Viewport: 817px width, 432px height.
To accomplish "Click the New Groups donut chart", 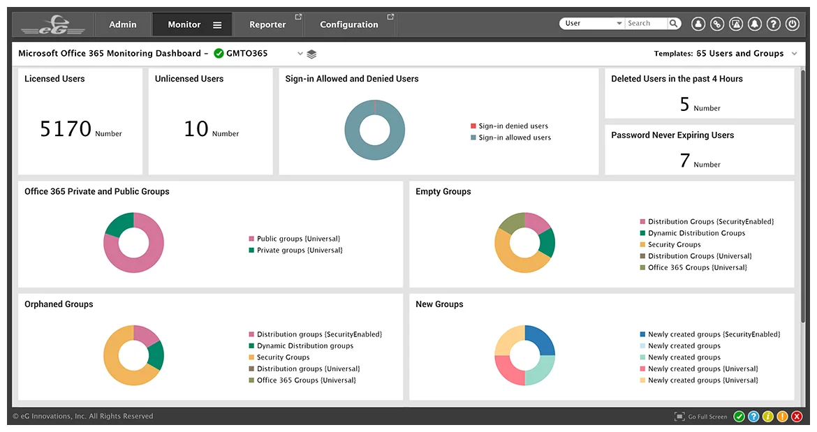I will pos(524,355).
